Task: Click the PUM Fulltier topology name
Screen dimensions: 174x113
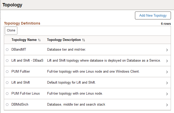Action: [21, 72]
